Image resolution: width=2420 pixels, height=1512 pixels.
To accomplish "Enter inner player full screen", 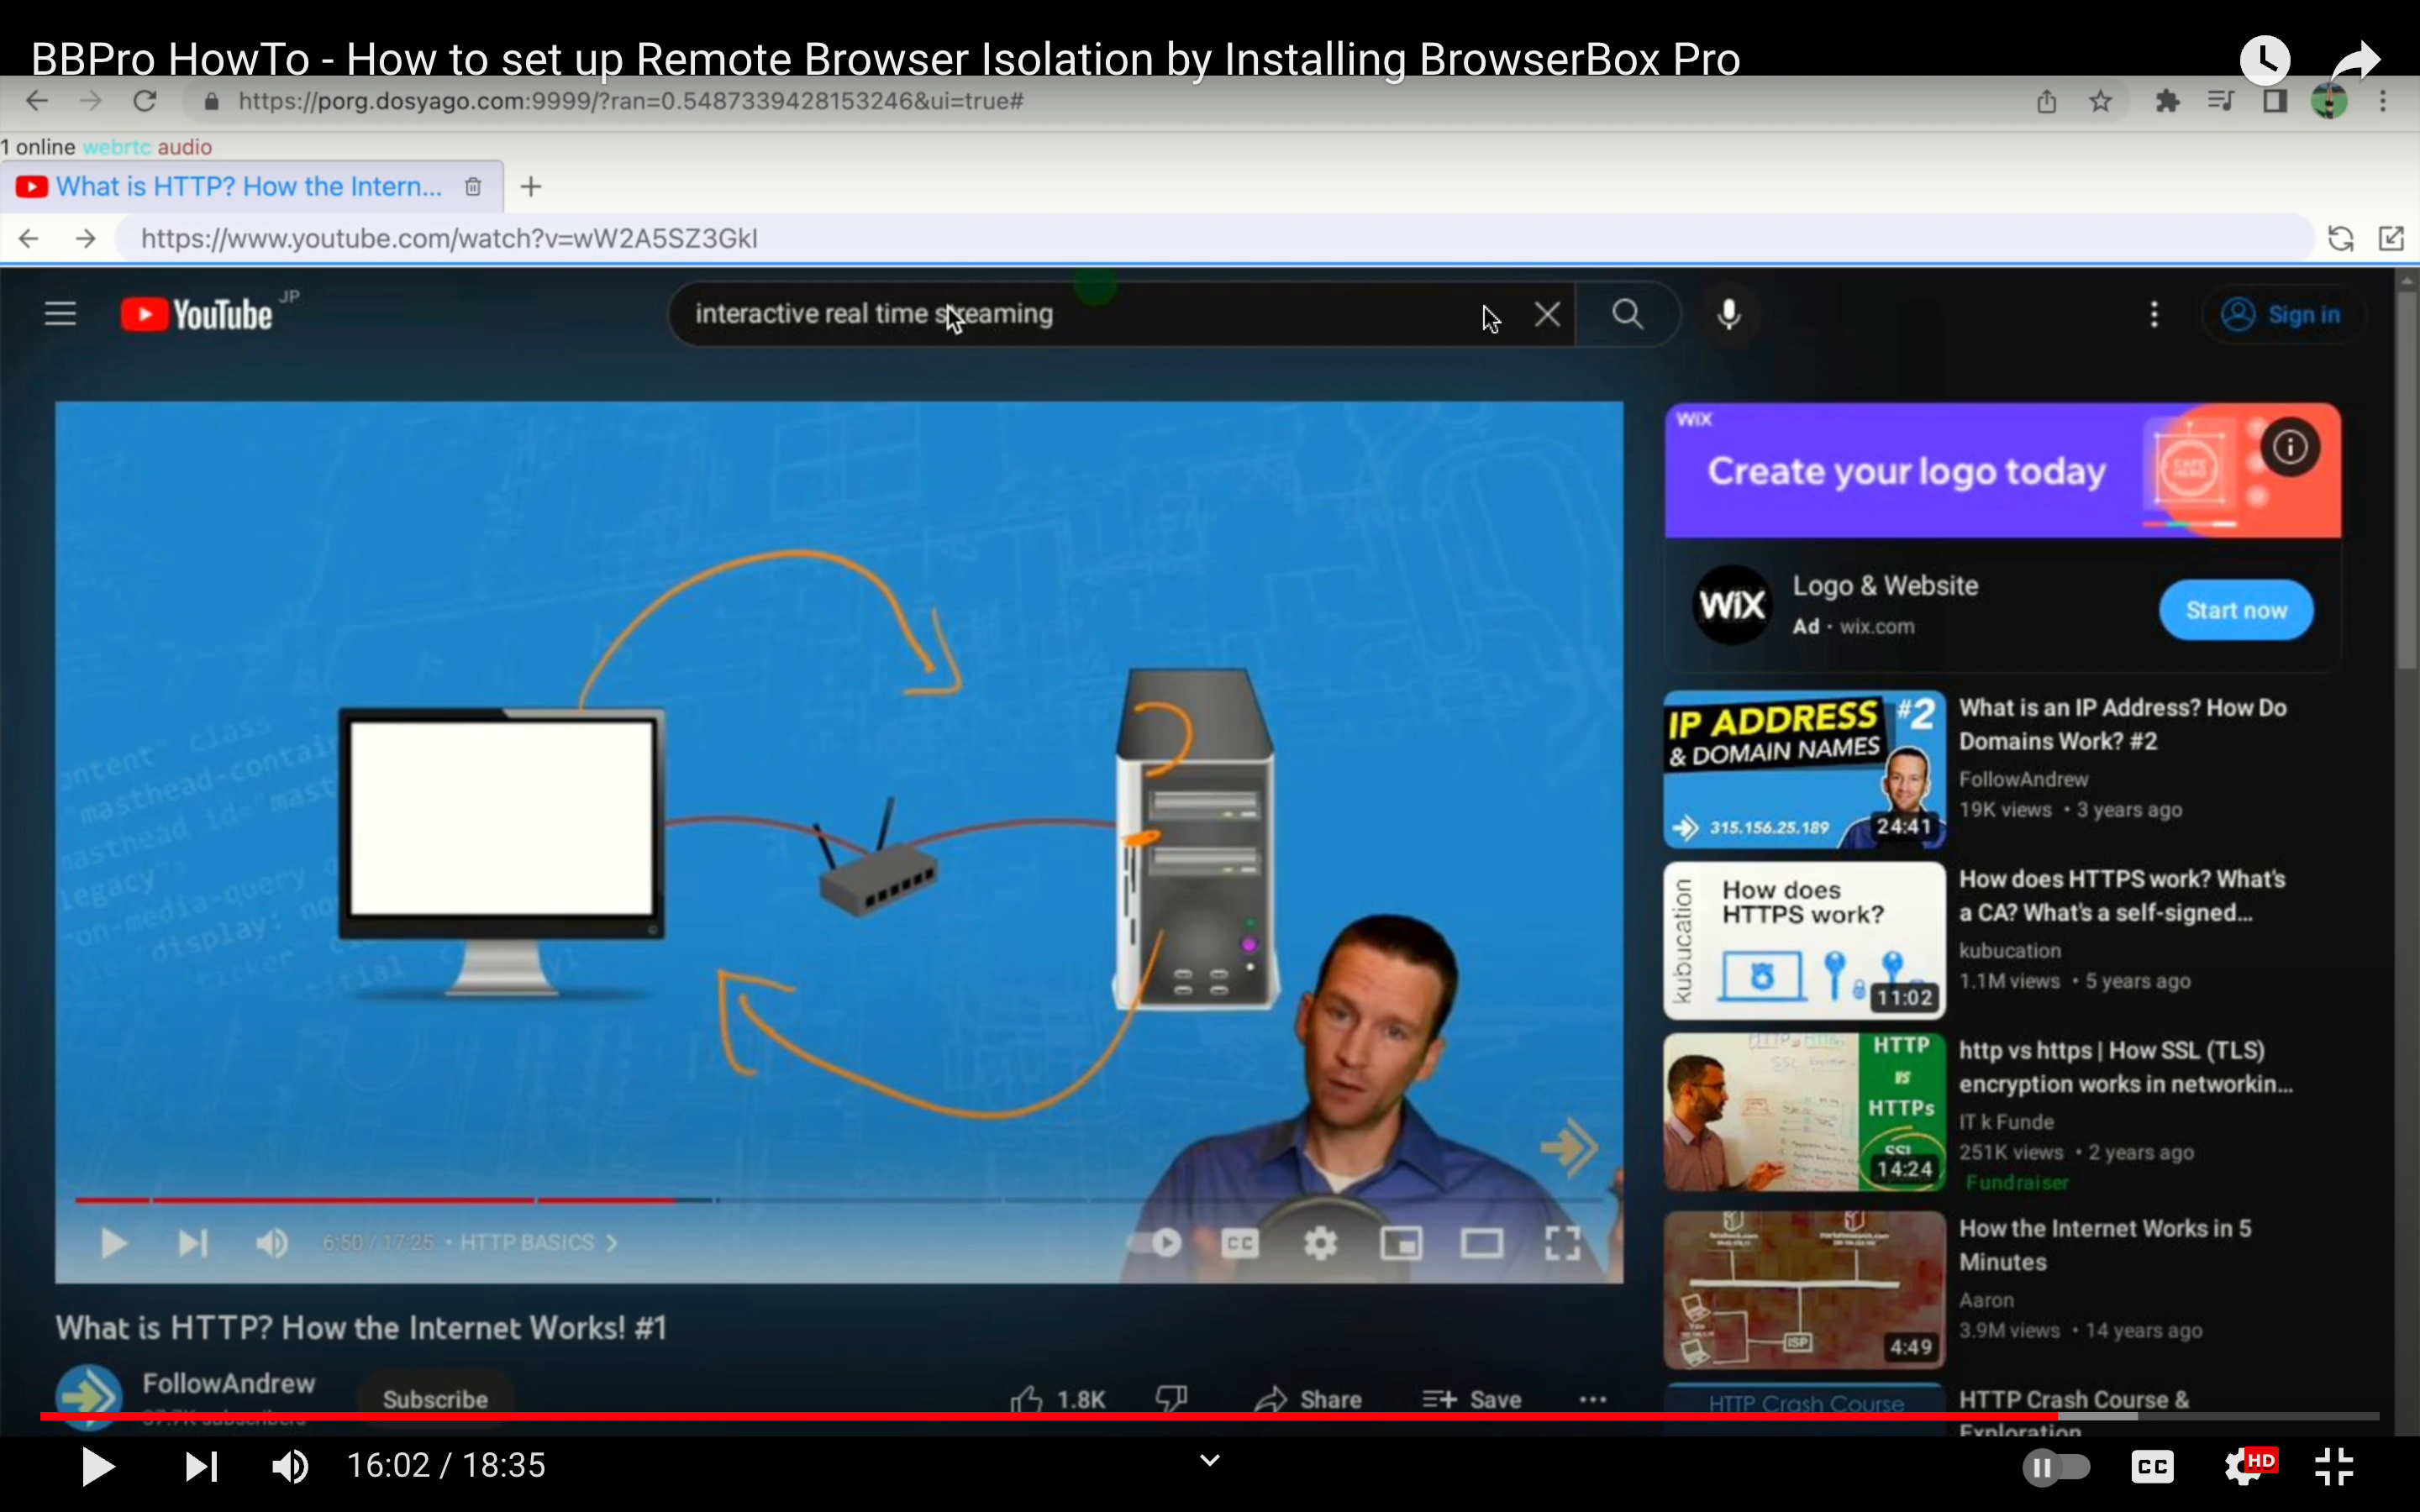I will 1562,1243.
